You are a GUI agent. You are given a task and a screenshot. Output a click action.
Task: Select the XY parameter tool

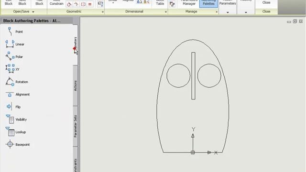pos(12,69)
